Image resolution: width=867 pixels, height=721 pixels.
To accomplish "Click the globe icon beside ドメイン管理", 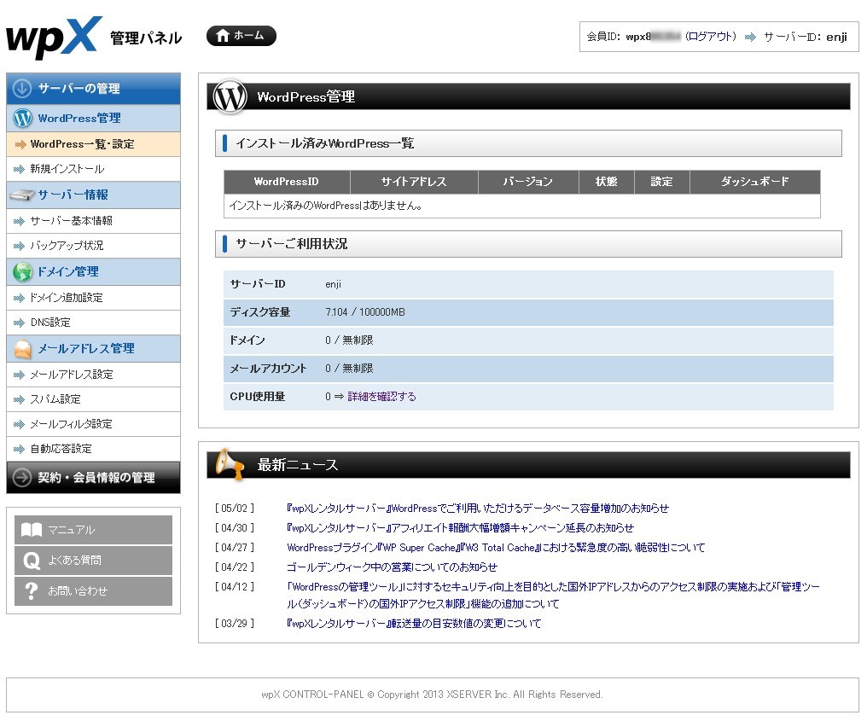I will click(x=23, y=271).
